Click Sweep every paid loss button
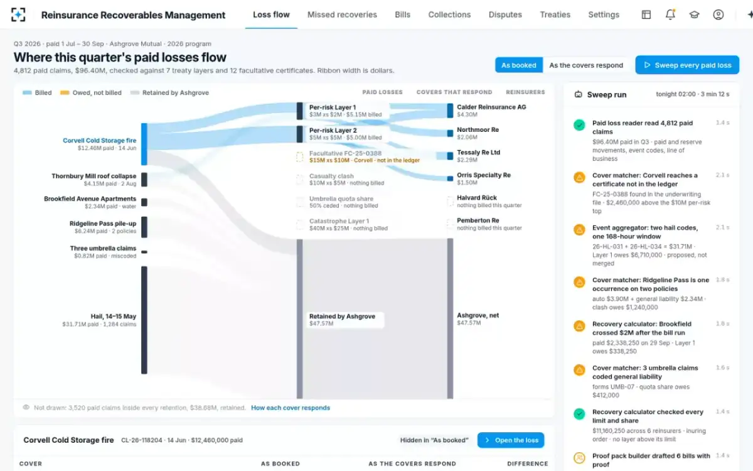 (x=687, y=65)
